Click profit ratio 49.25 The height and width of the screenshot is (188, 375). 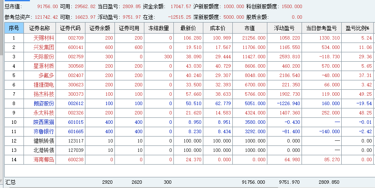[366, 94]
